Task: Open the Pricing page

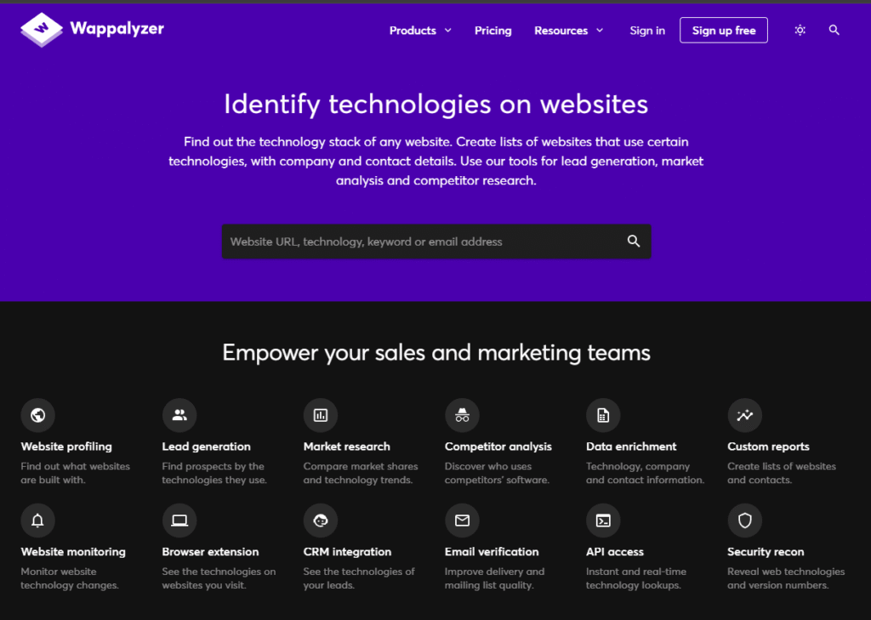Action: click(492, 31)
